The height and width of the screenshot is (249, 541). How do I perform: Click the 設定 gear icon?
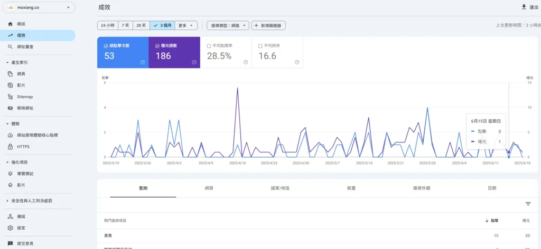pyautogui.click(x=11, y=228)
